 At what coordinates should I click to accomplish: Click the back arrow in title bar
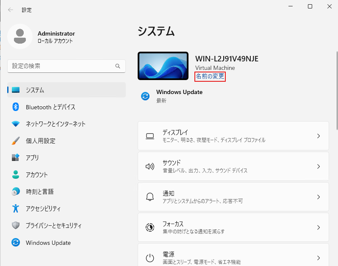click(x=11, y=10)
